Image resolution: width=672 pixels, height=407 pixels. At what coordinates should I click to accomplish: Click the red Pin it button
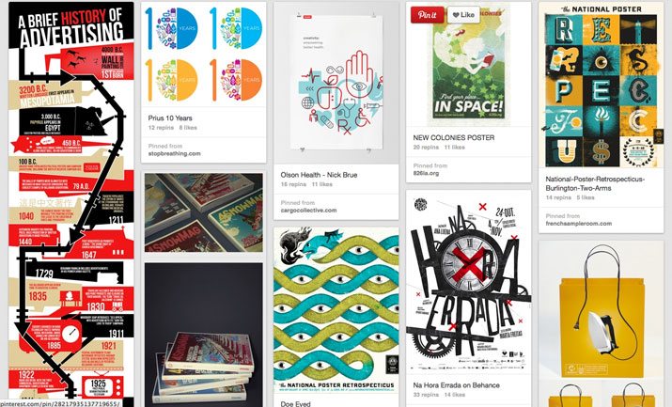pyautogui.click(x=428, y=15)
